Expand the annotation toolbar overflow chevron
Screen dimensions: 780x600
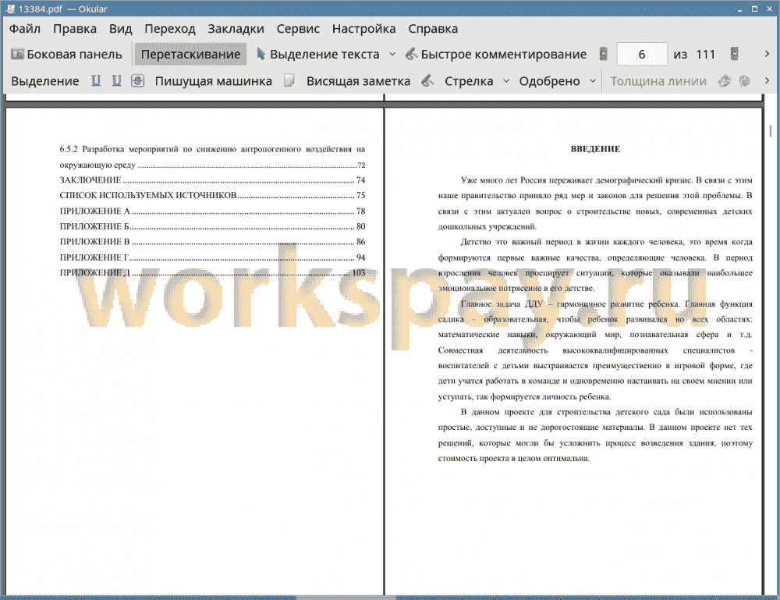pyautogui.click(x=767, y=80)
